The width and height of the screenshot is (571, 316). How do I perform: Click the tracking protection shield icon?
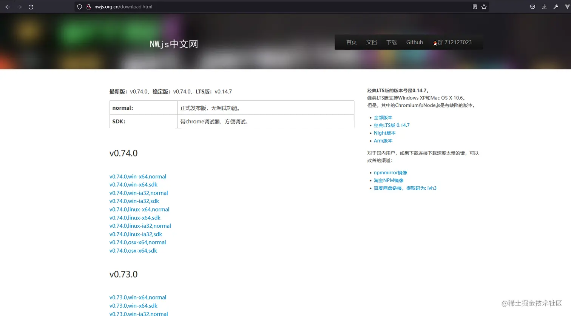(79, 6)
